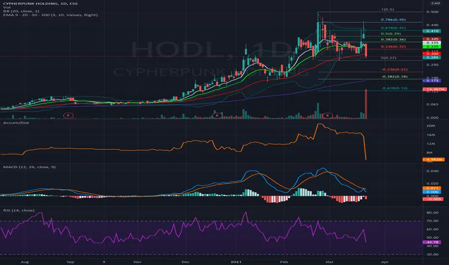Click the Aug label on the time axis
The height and width of the screenshot is (265, 449).
(25, 262)
